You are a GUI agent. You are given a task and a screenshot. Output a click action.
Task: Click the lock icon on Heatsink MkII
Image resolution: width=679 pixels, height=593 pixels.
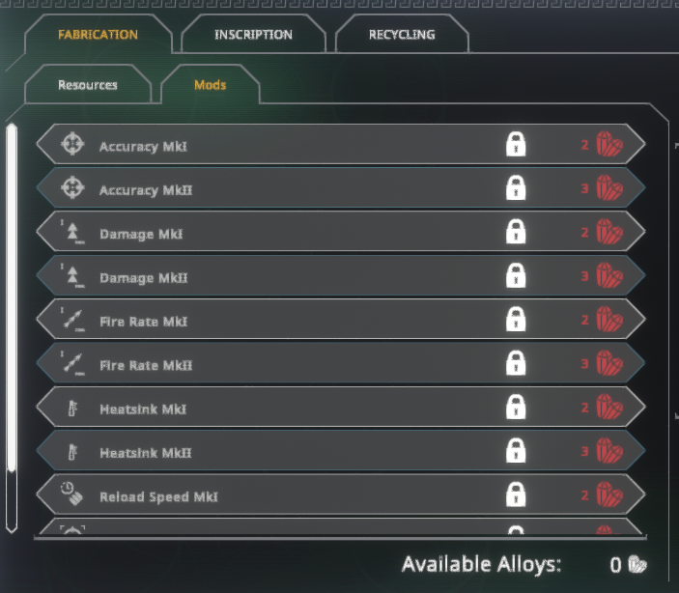click(x=516, y=450)
